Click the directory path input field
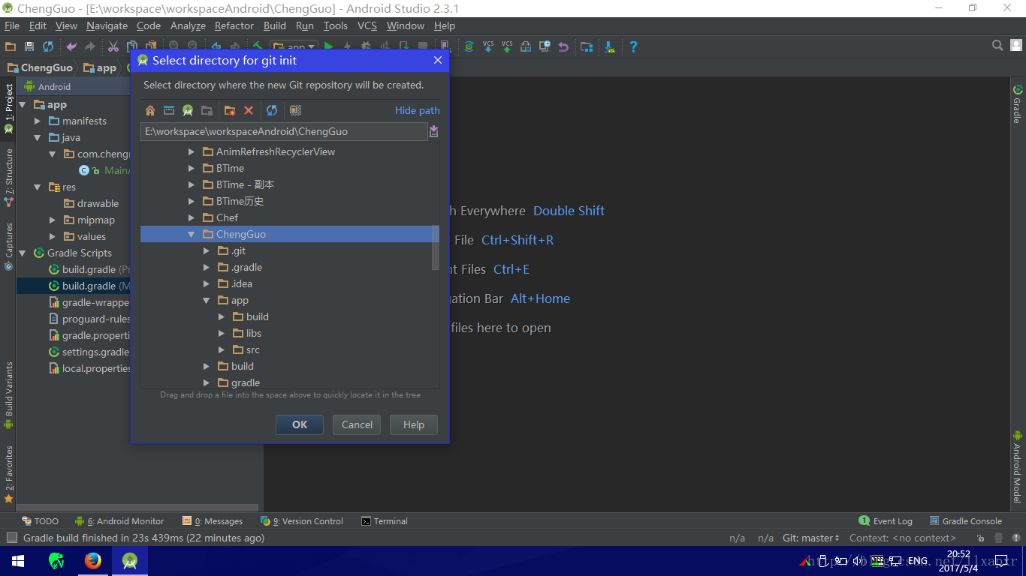 click(x=284, y=131)
